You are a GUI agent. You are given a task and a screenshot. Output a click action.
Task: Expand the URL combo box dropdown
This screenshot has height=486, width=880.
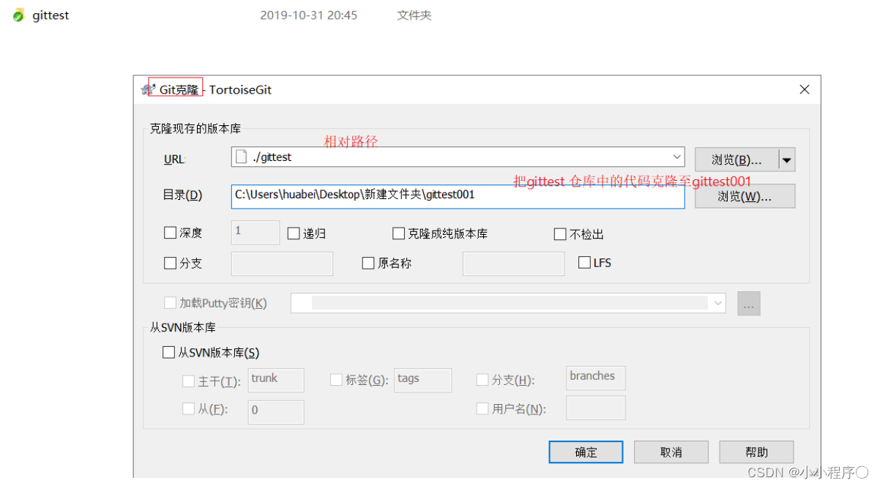click(x=676, y=157)
